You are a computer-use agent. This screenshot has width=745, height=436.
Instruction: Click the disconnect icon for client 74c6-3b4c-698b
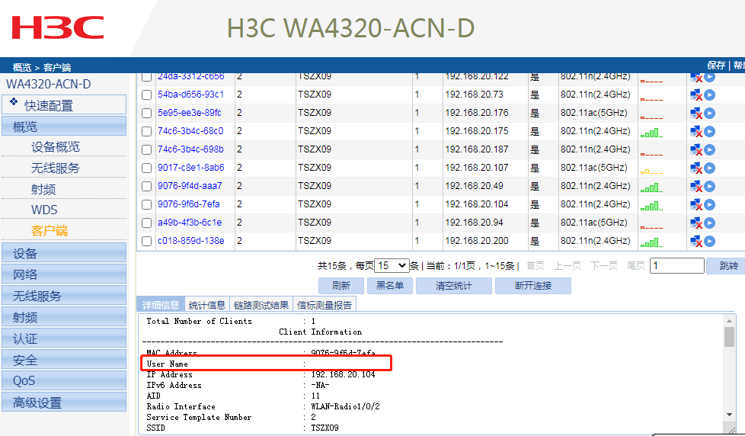696,149
